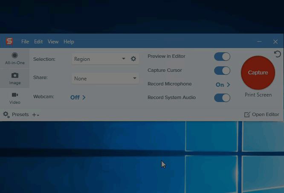
Task: Disable the Capture Cursor toggle
Action: click(222, 71)
